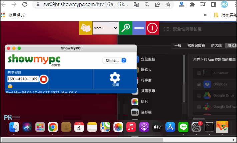Click the red power disconnect button
This screenshot has width=237, height=143.
[152, 28]
